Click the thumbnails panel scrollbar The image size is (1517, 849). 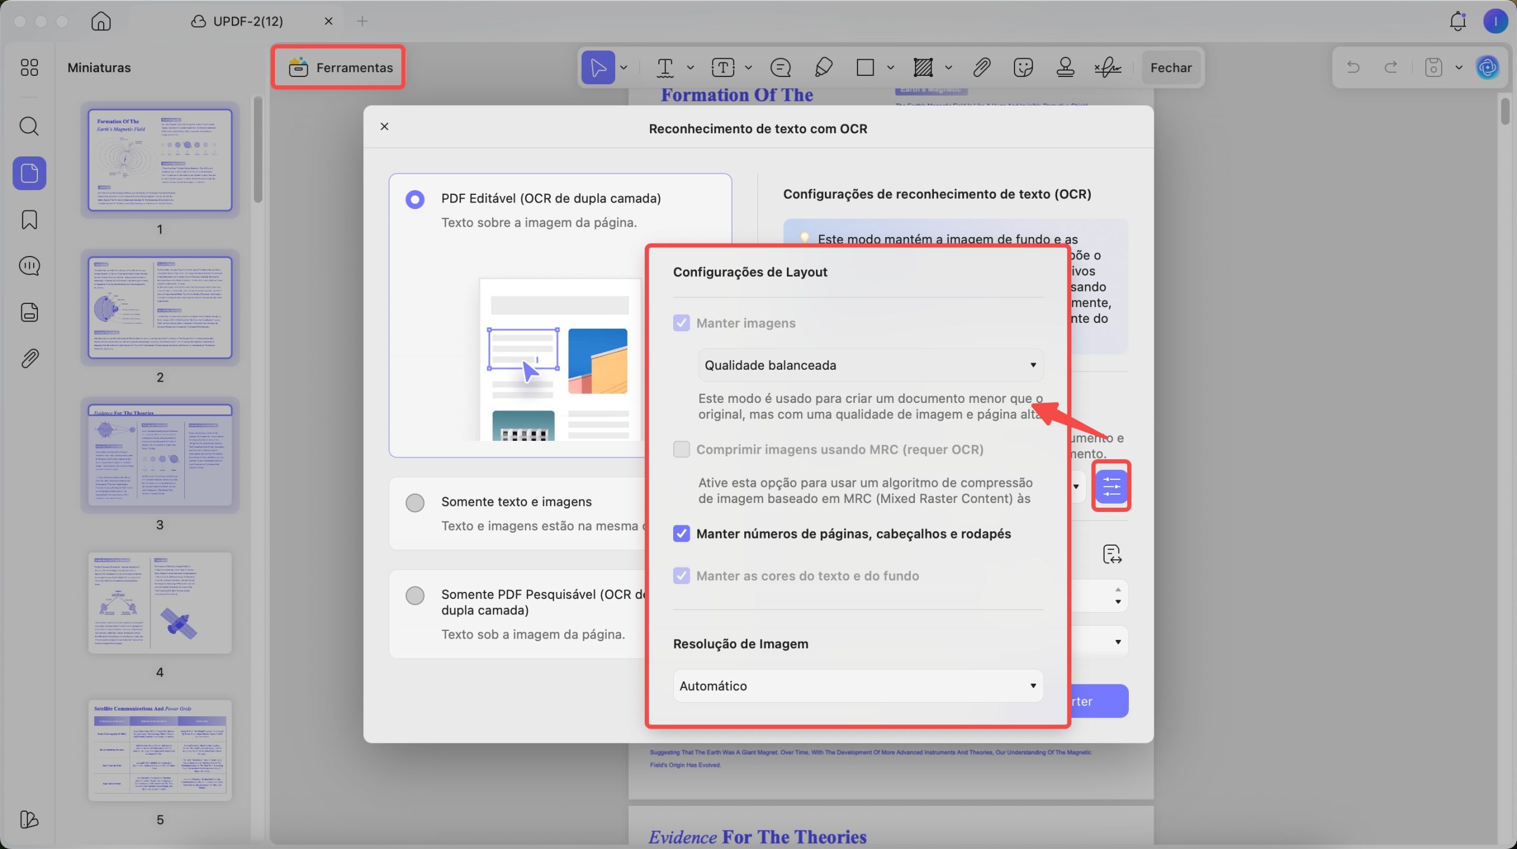[258, 149]
